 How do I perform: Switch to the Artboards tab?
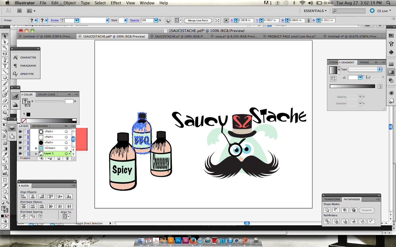(40, 126)
